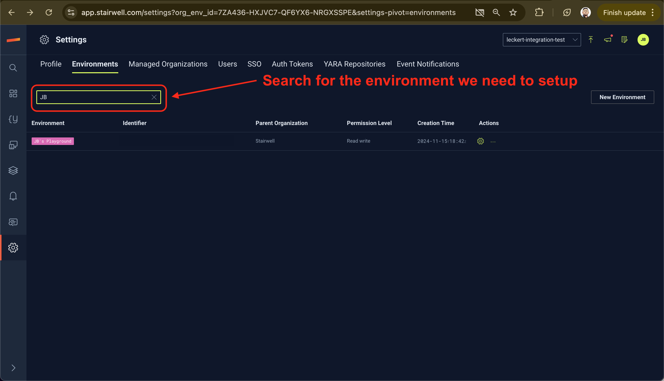Click the Creation Time column header
This screenshot has width=664, height=381.
[436, 123]
